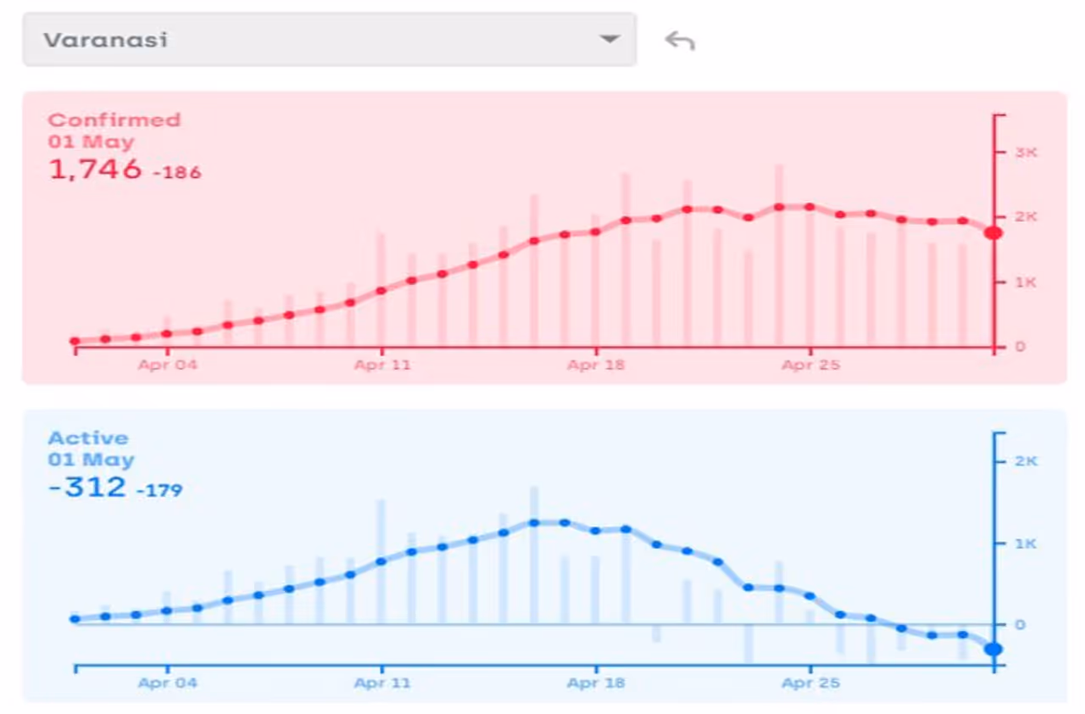Screen dimensions: 1085x714
Task: Click the 3K label on Confirmed y-axis
Action: coord(1027,152)
